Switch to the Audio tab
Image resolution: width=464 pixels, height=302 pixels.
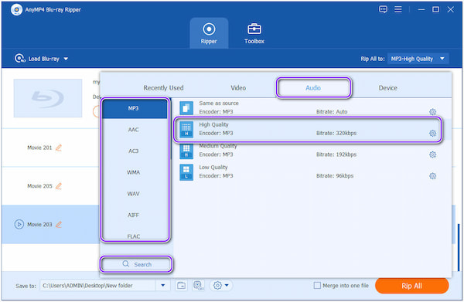pyautogui.click(x=313, y=88)
